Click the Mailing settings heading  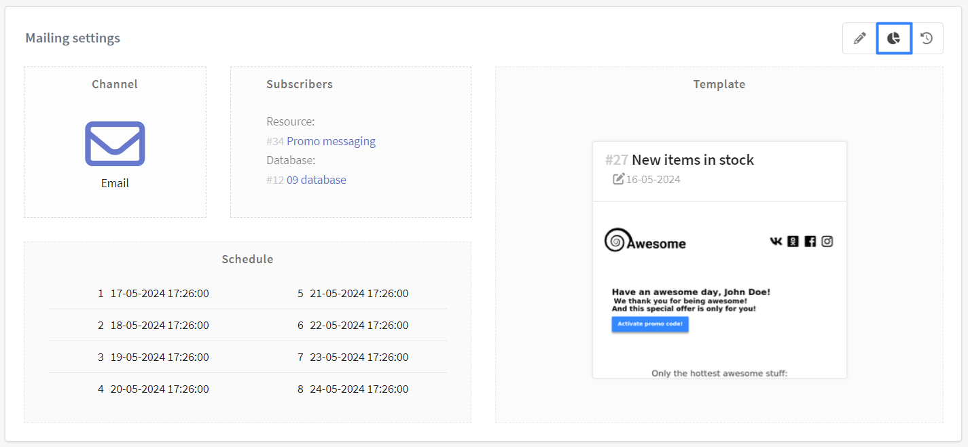pos(73,38)
